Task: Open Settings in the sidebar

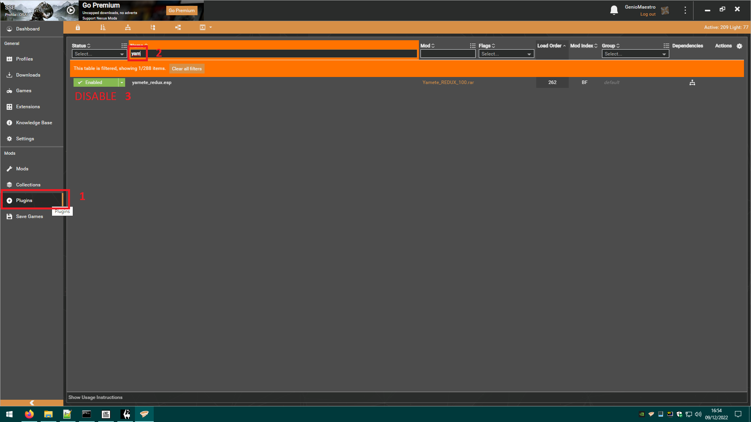Action: click(32, 139)
